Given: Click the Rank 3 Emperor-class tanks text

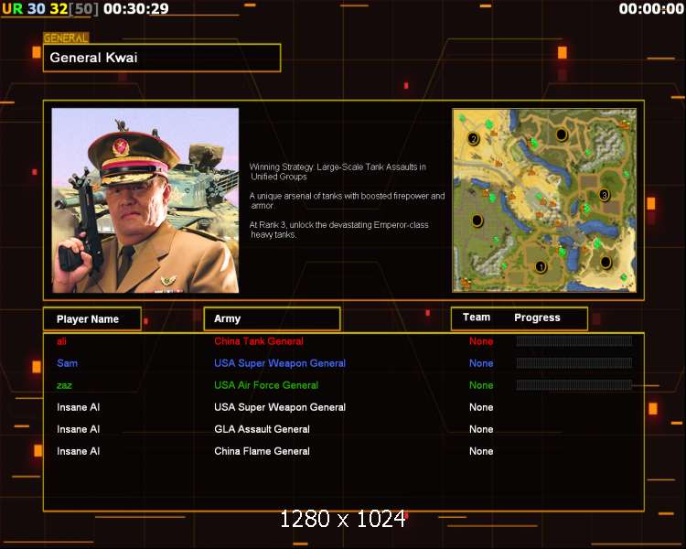Looking at the screenshot, I should (x=338, y=230).
